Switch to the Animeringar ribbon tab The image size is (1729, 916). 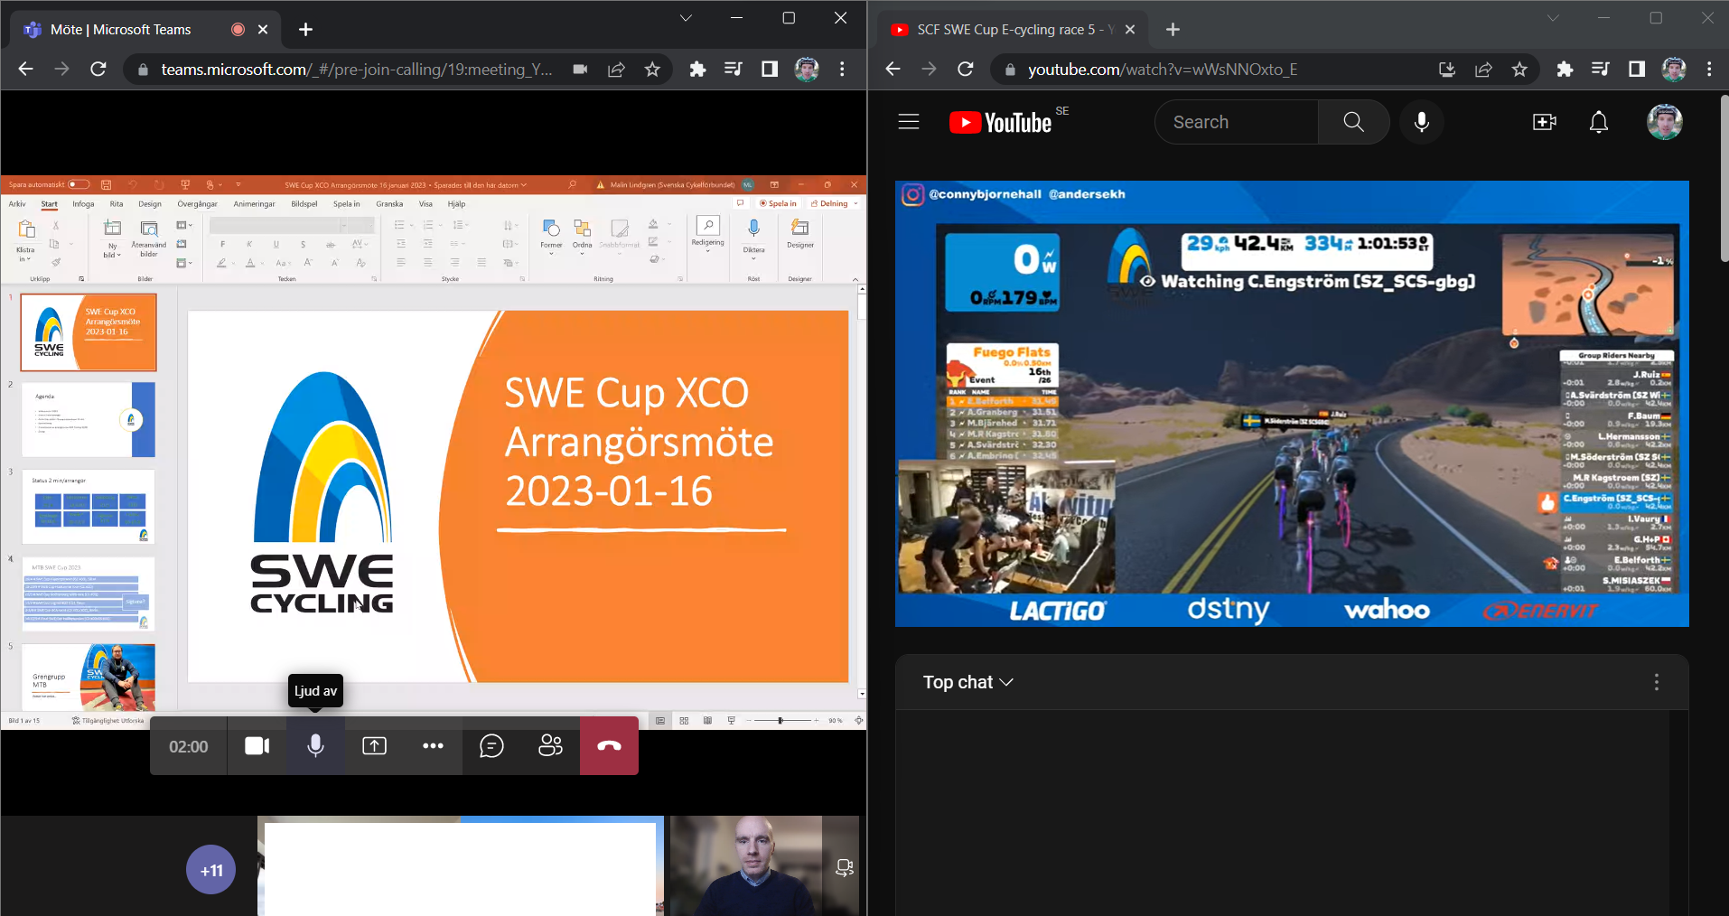[254, 204]
